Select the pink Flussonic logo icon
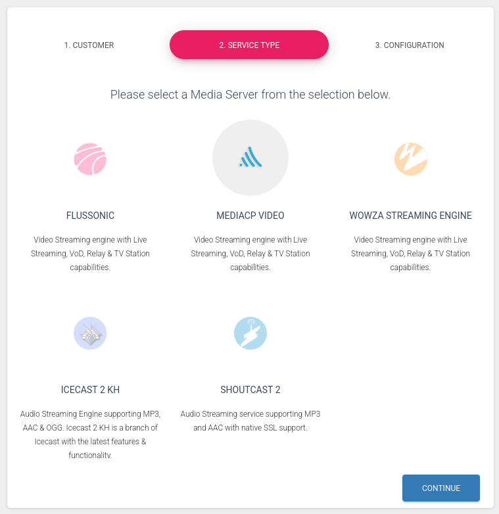499x514 pixels. [x=90, y=159]
